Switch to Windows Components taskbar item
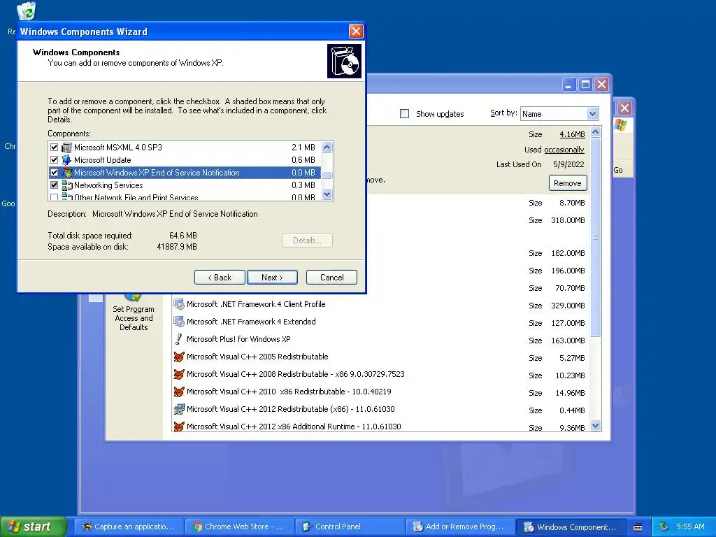Viewport: 716px width, 537px height. tap(571, 527)
